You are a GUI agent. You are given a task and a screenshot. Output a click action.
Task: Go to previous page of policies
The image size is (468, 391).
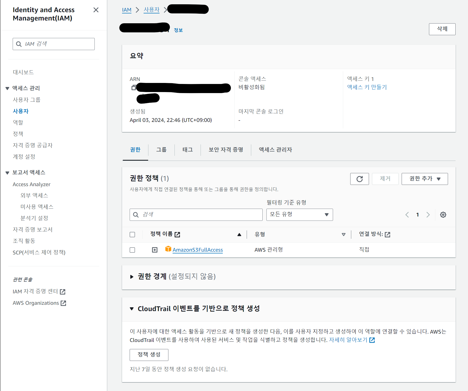(x=407, y=215)
